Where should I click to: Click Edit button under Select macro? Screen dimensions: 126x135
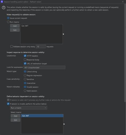click(15, 120)
